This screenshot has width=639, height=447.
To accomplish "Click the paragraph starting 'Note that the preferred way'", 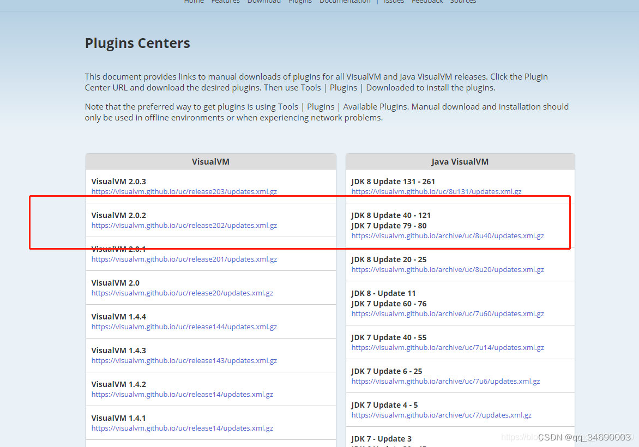I will click(x=327, y=112).
